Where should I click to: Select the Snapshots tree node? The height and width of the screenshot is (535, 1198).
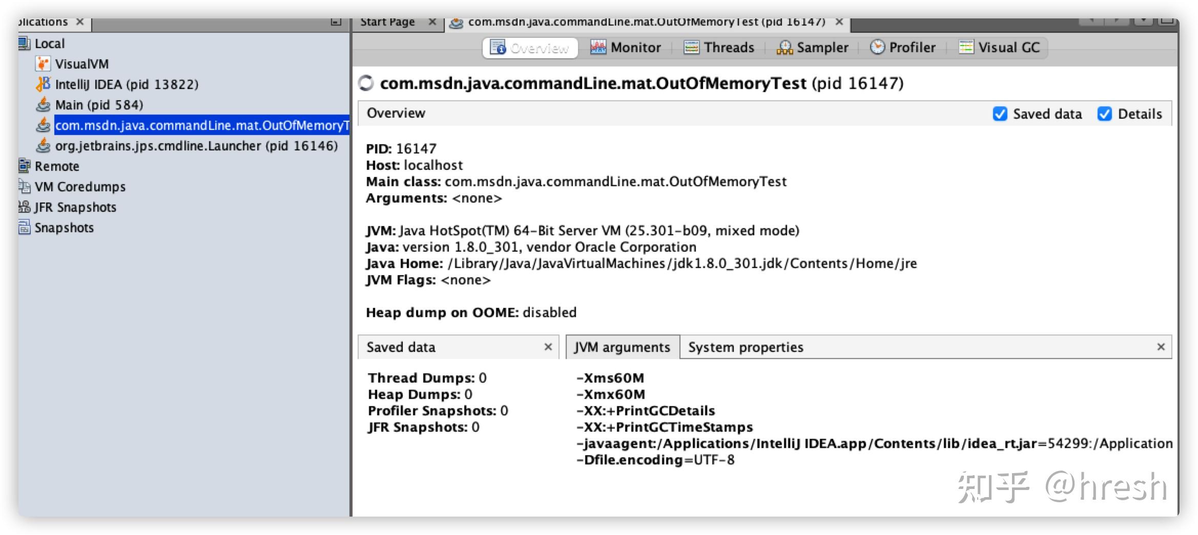[64, 227]
